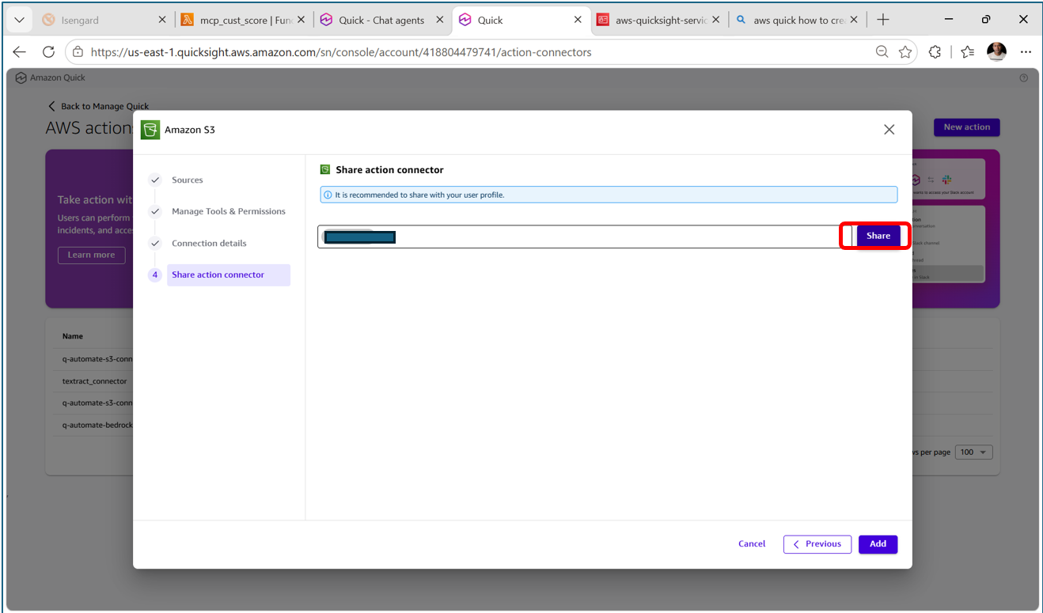Open the browser profile avatar

(x=996, y=52)
